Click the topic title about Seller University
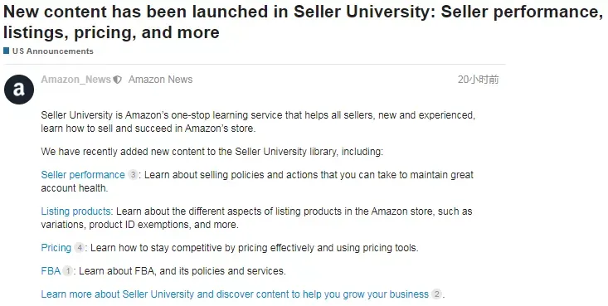The width and height of the screenshot is (608, 306). pyautogui.click(x=303, y=22)
